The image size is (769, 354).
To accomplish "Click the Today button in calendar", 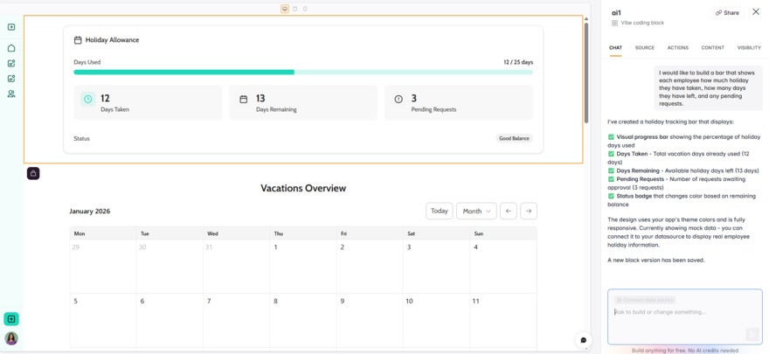I will [439, 211].
